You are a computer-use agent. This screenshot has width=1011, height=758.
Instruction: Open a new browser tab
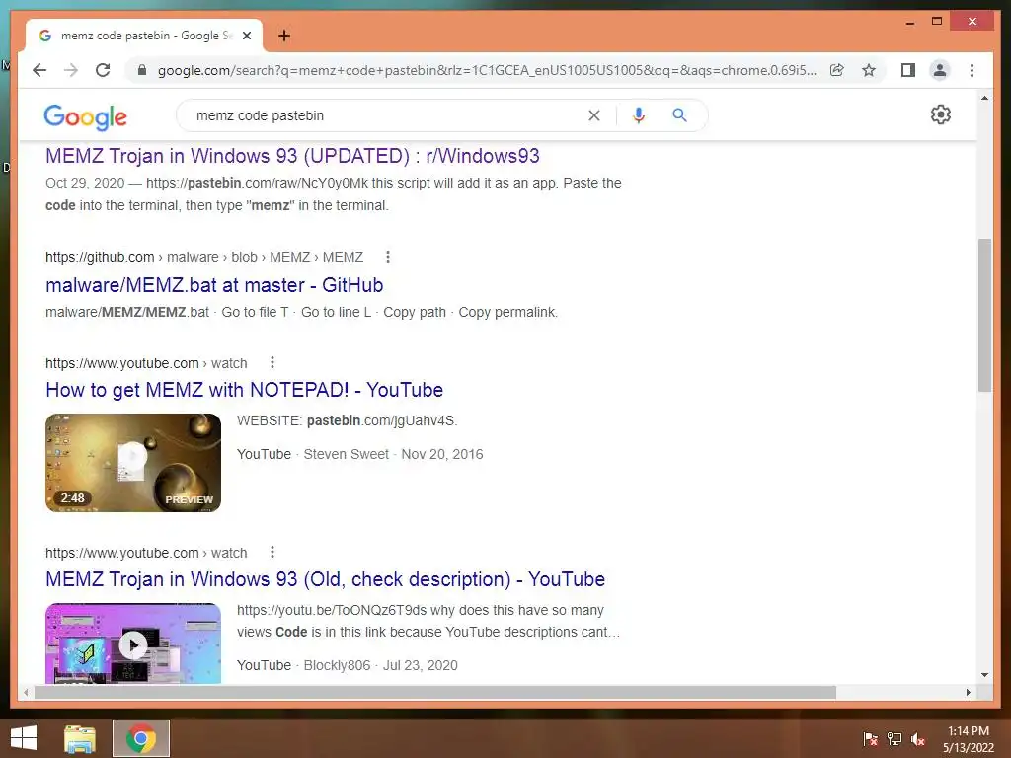tap(284, 36)
